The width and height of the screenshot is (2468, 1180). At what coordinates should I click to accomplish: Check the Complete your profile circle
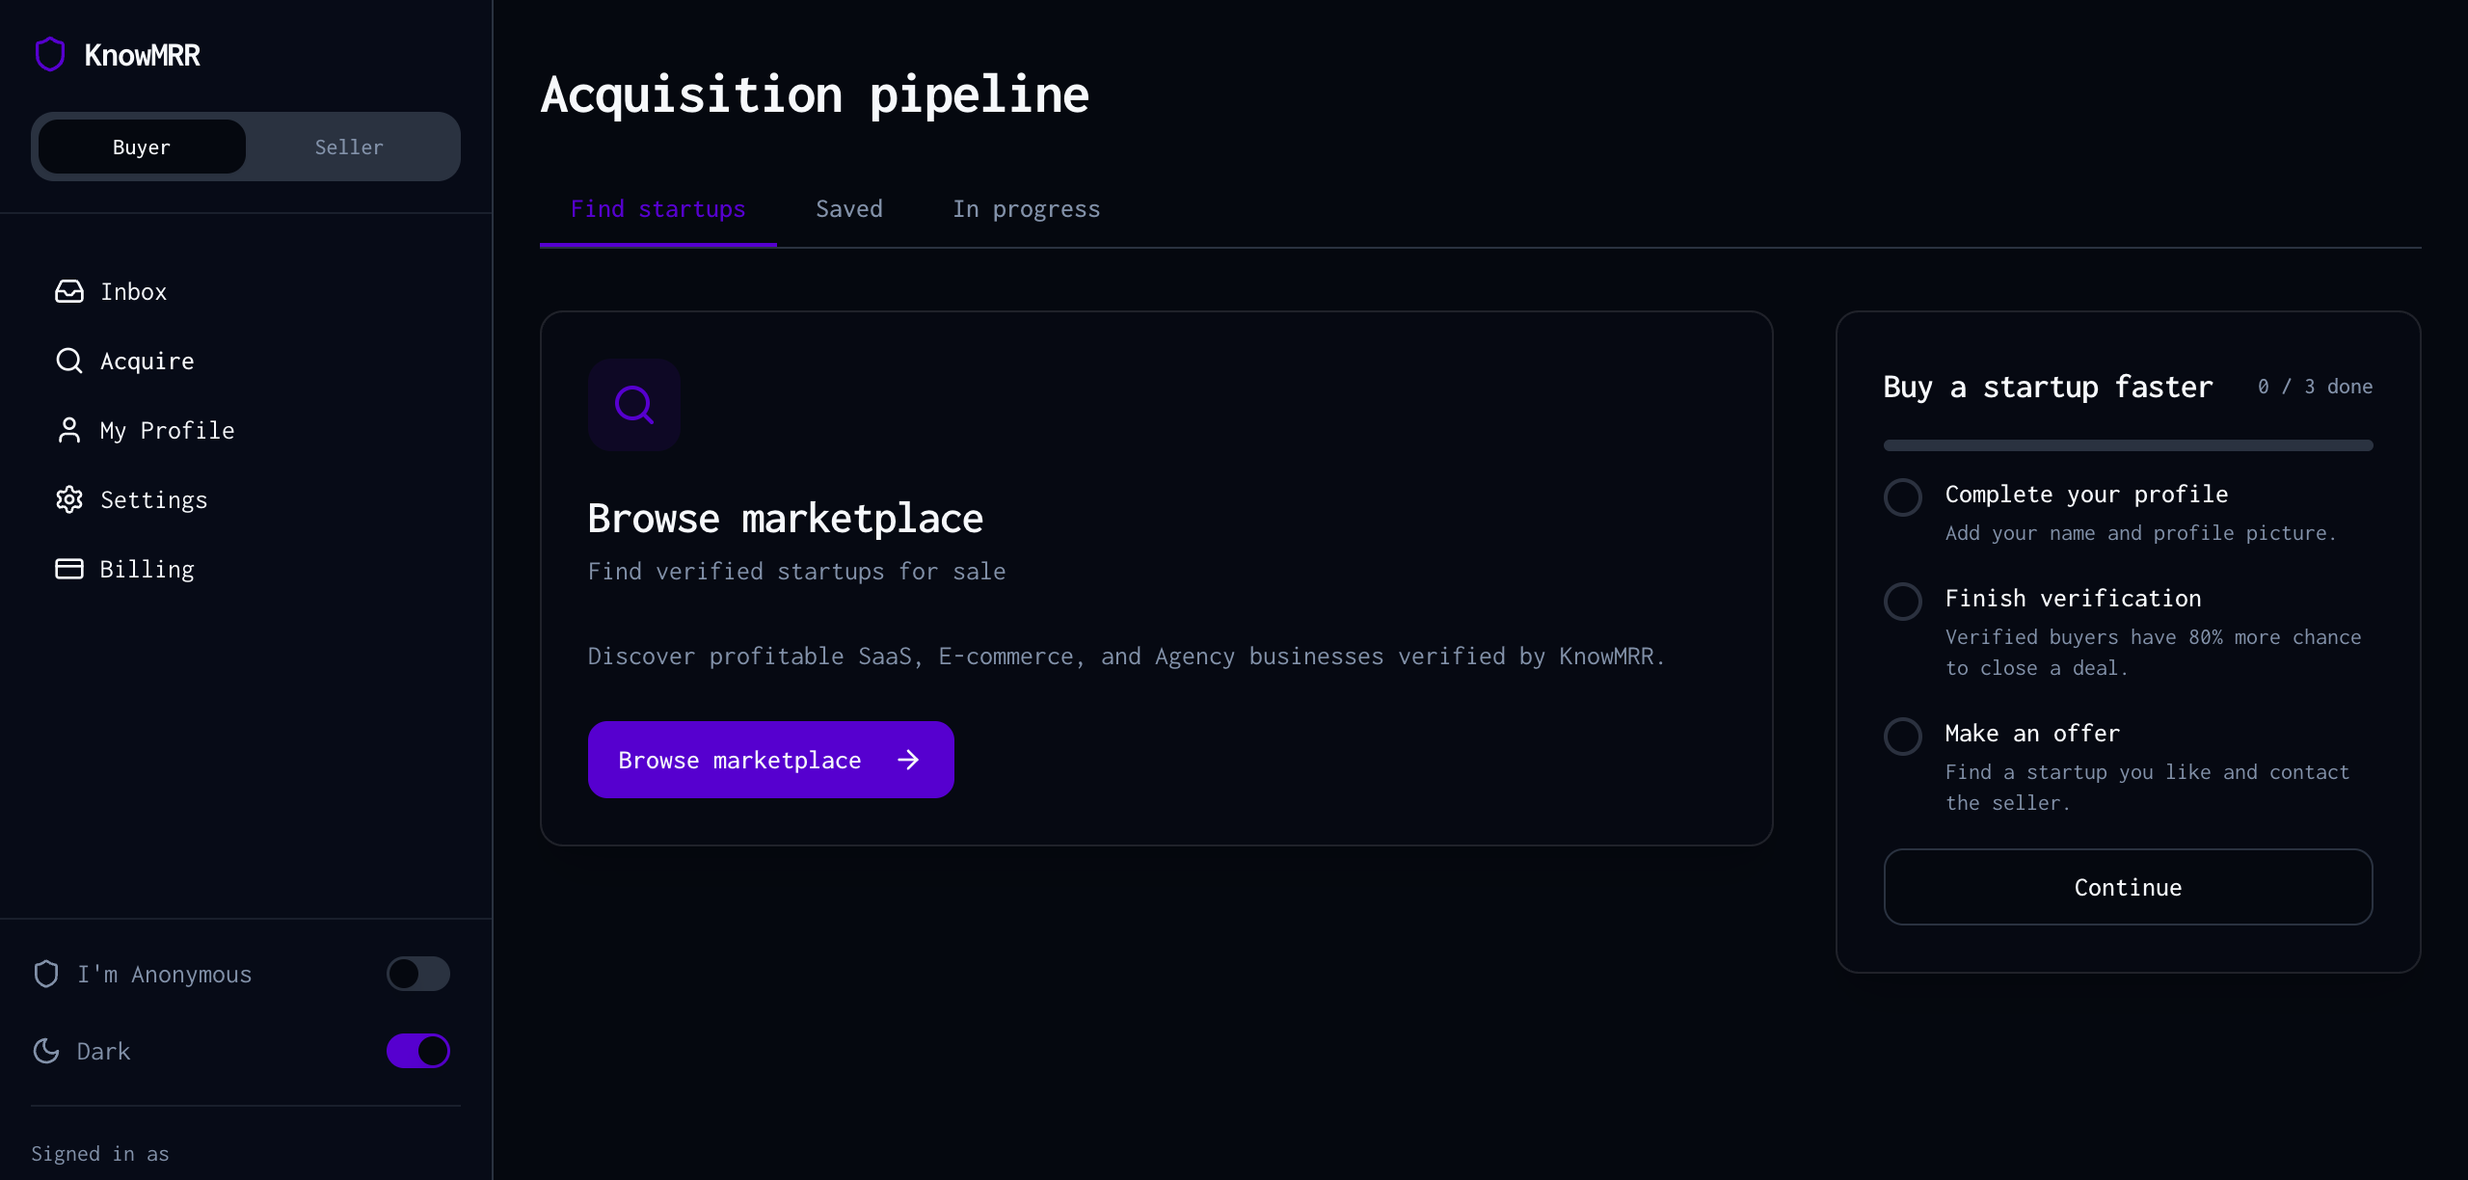point(1903,497)
